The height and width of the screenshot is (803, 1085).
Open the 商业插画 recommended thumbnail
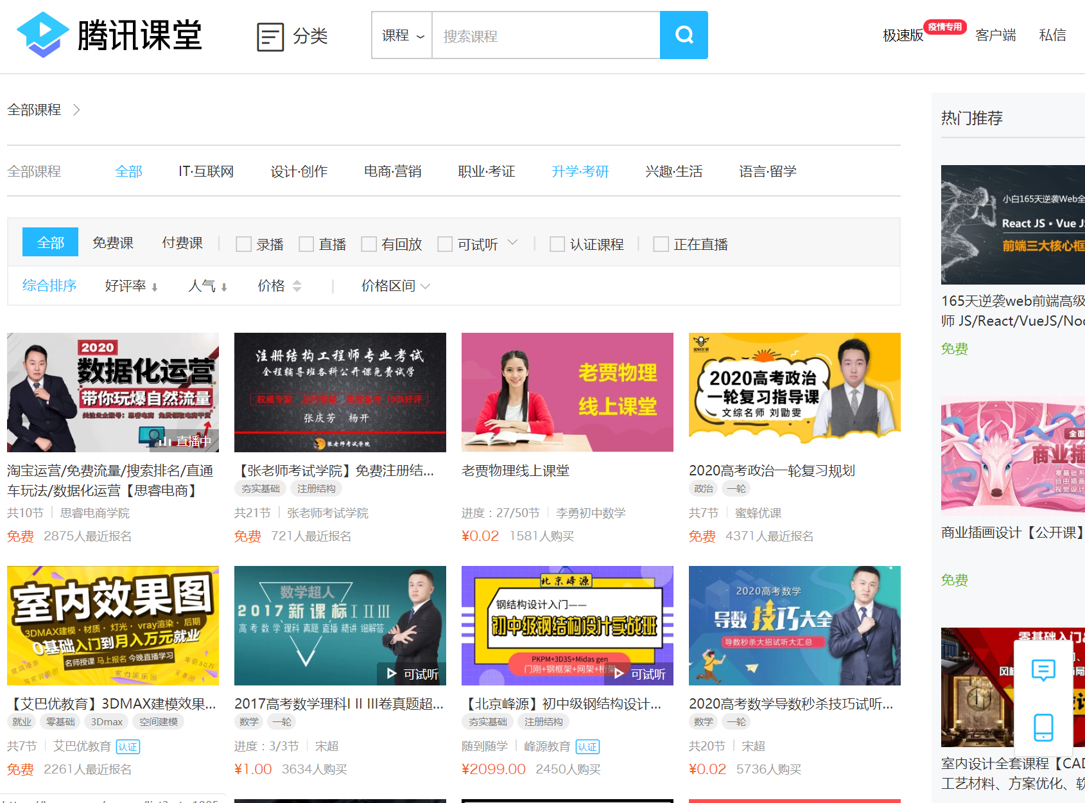(1013, 456)
